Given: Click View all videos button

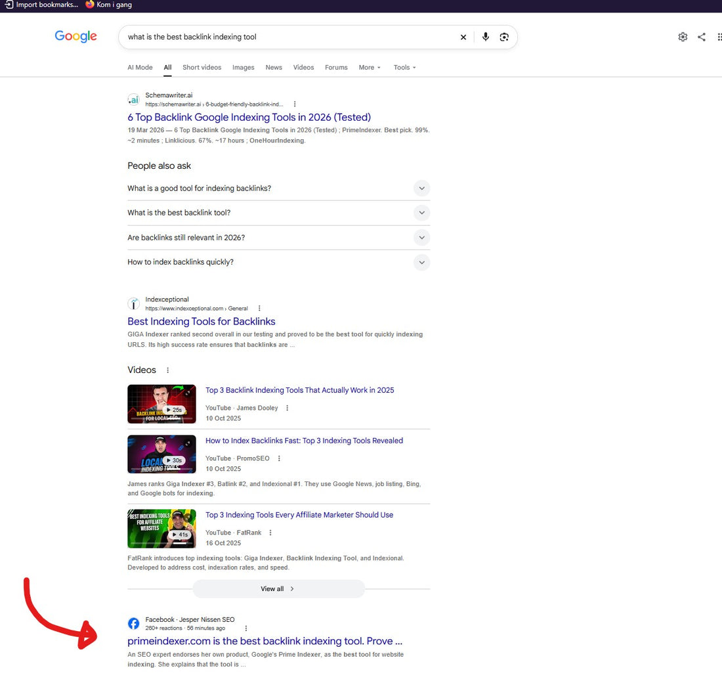Looking at the screenshot, I should 278,589.
